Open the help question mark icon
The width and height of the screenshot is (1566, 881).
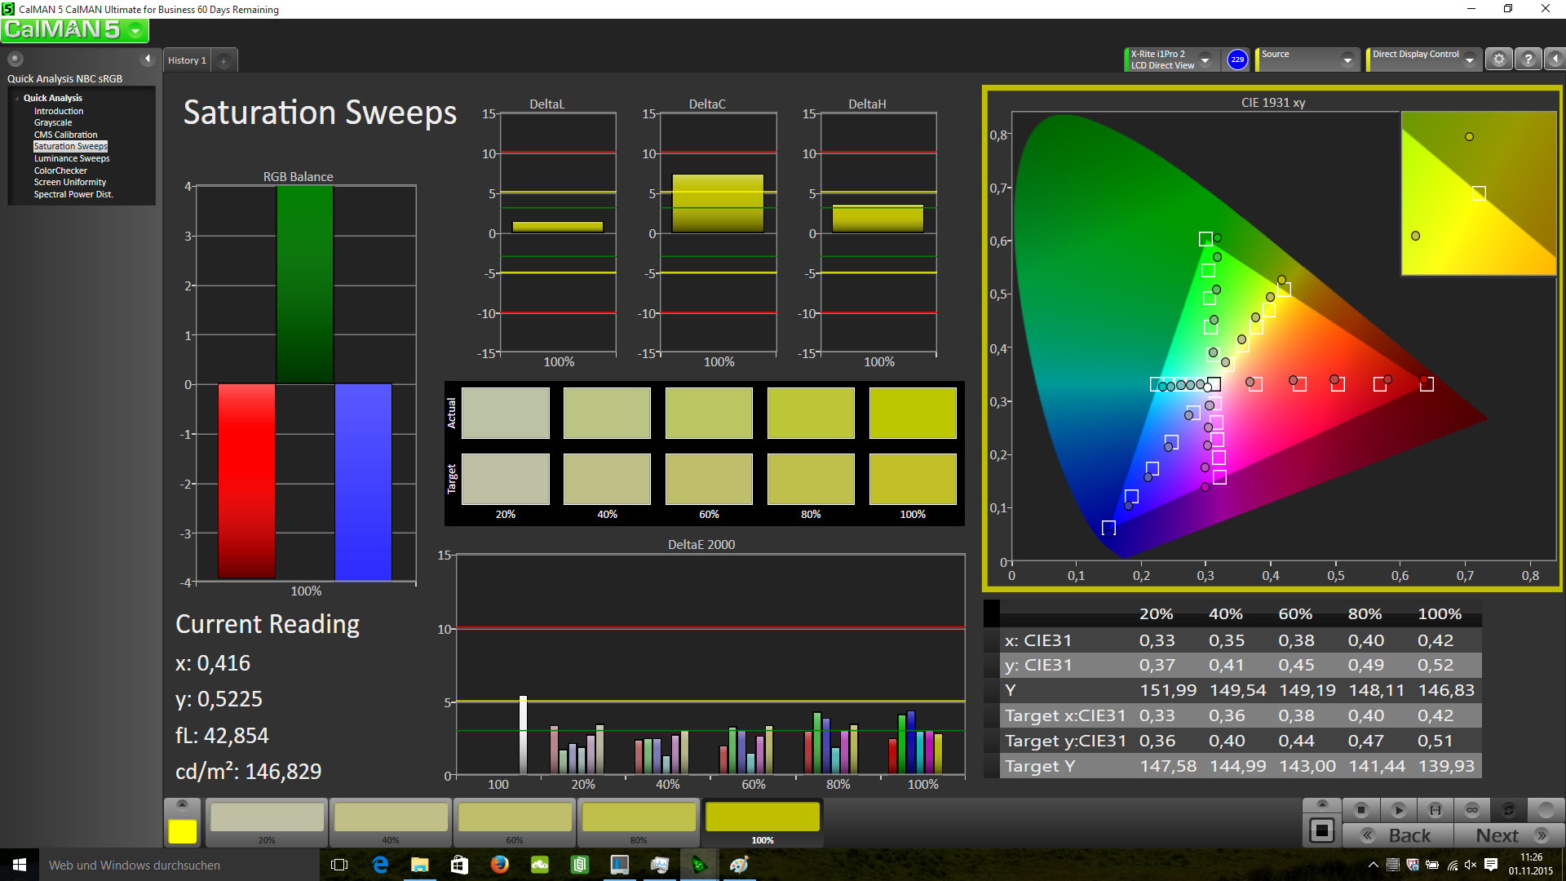pyautogui.click(x=1528, y=60)
